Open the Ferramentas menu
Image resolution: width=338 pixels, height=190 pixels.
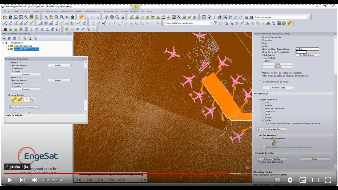tap(38, 11)
